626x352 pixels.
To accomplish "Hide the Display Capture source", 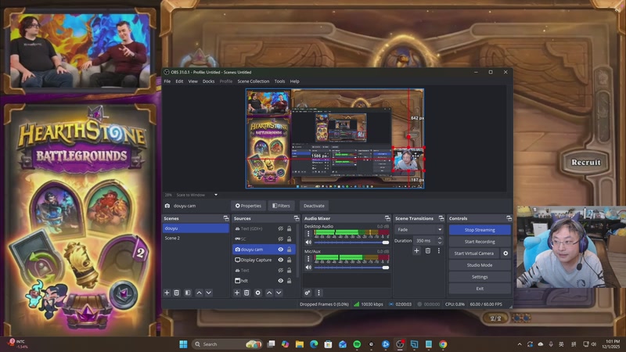I will [x=281, y=260].
